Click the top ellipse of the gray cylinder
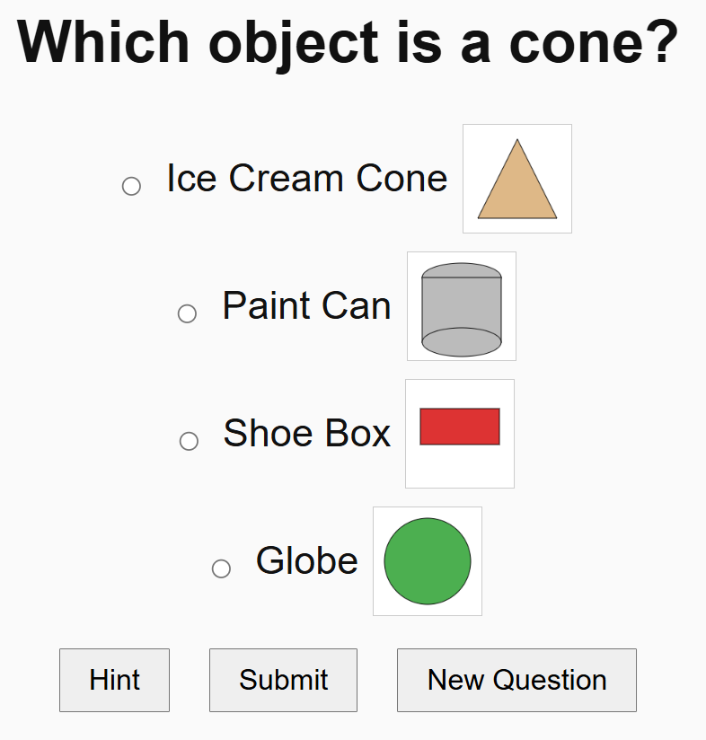Image resolution: width=706 pixels, height=740 pixels. 462,270
